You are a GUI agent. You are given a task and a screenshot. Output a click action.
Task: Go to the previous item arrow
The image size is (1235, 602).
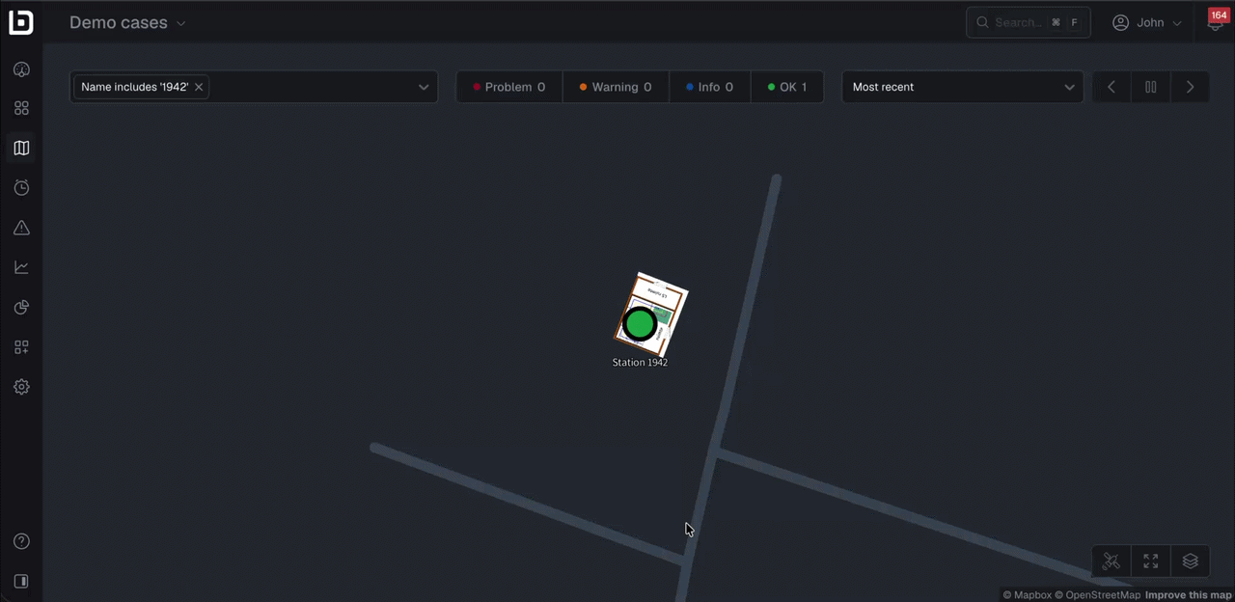[x=1111, y=87]
